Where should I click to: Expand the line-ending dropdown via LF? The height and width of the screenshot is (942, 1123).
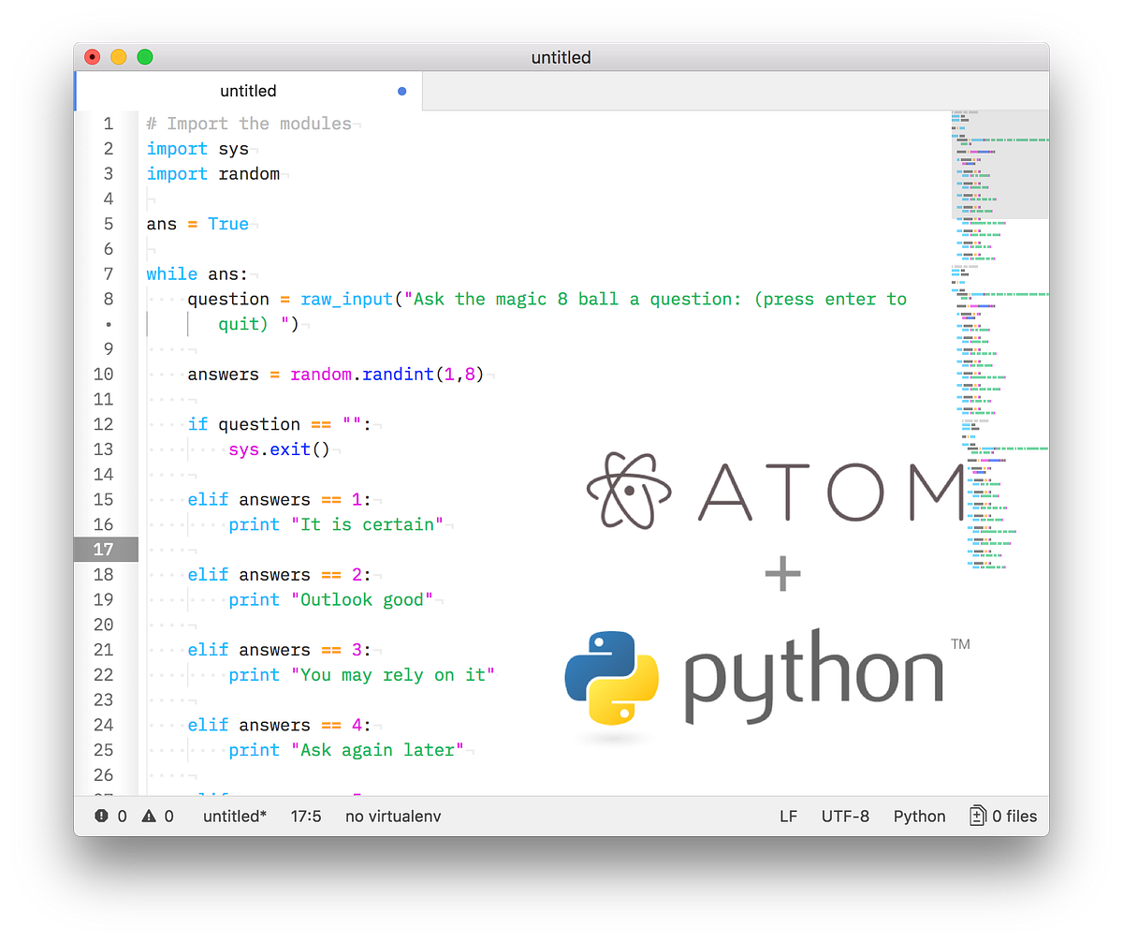(788, 816)
